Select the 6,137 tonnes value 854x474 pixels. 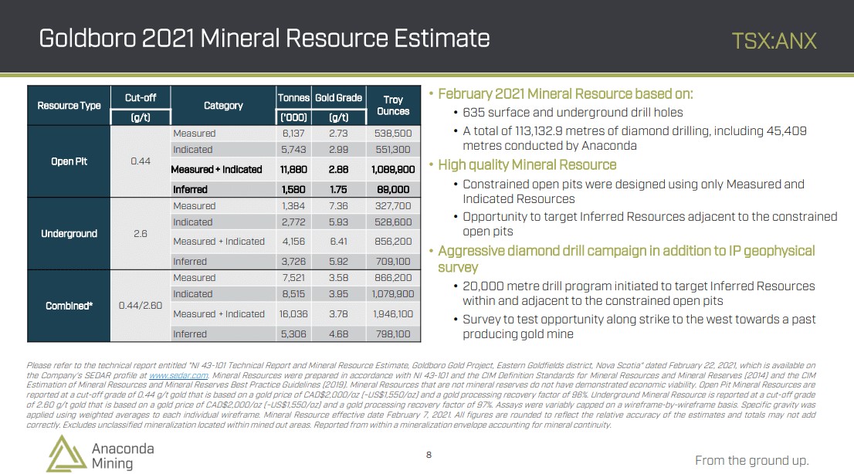(293, 134)
